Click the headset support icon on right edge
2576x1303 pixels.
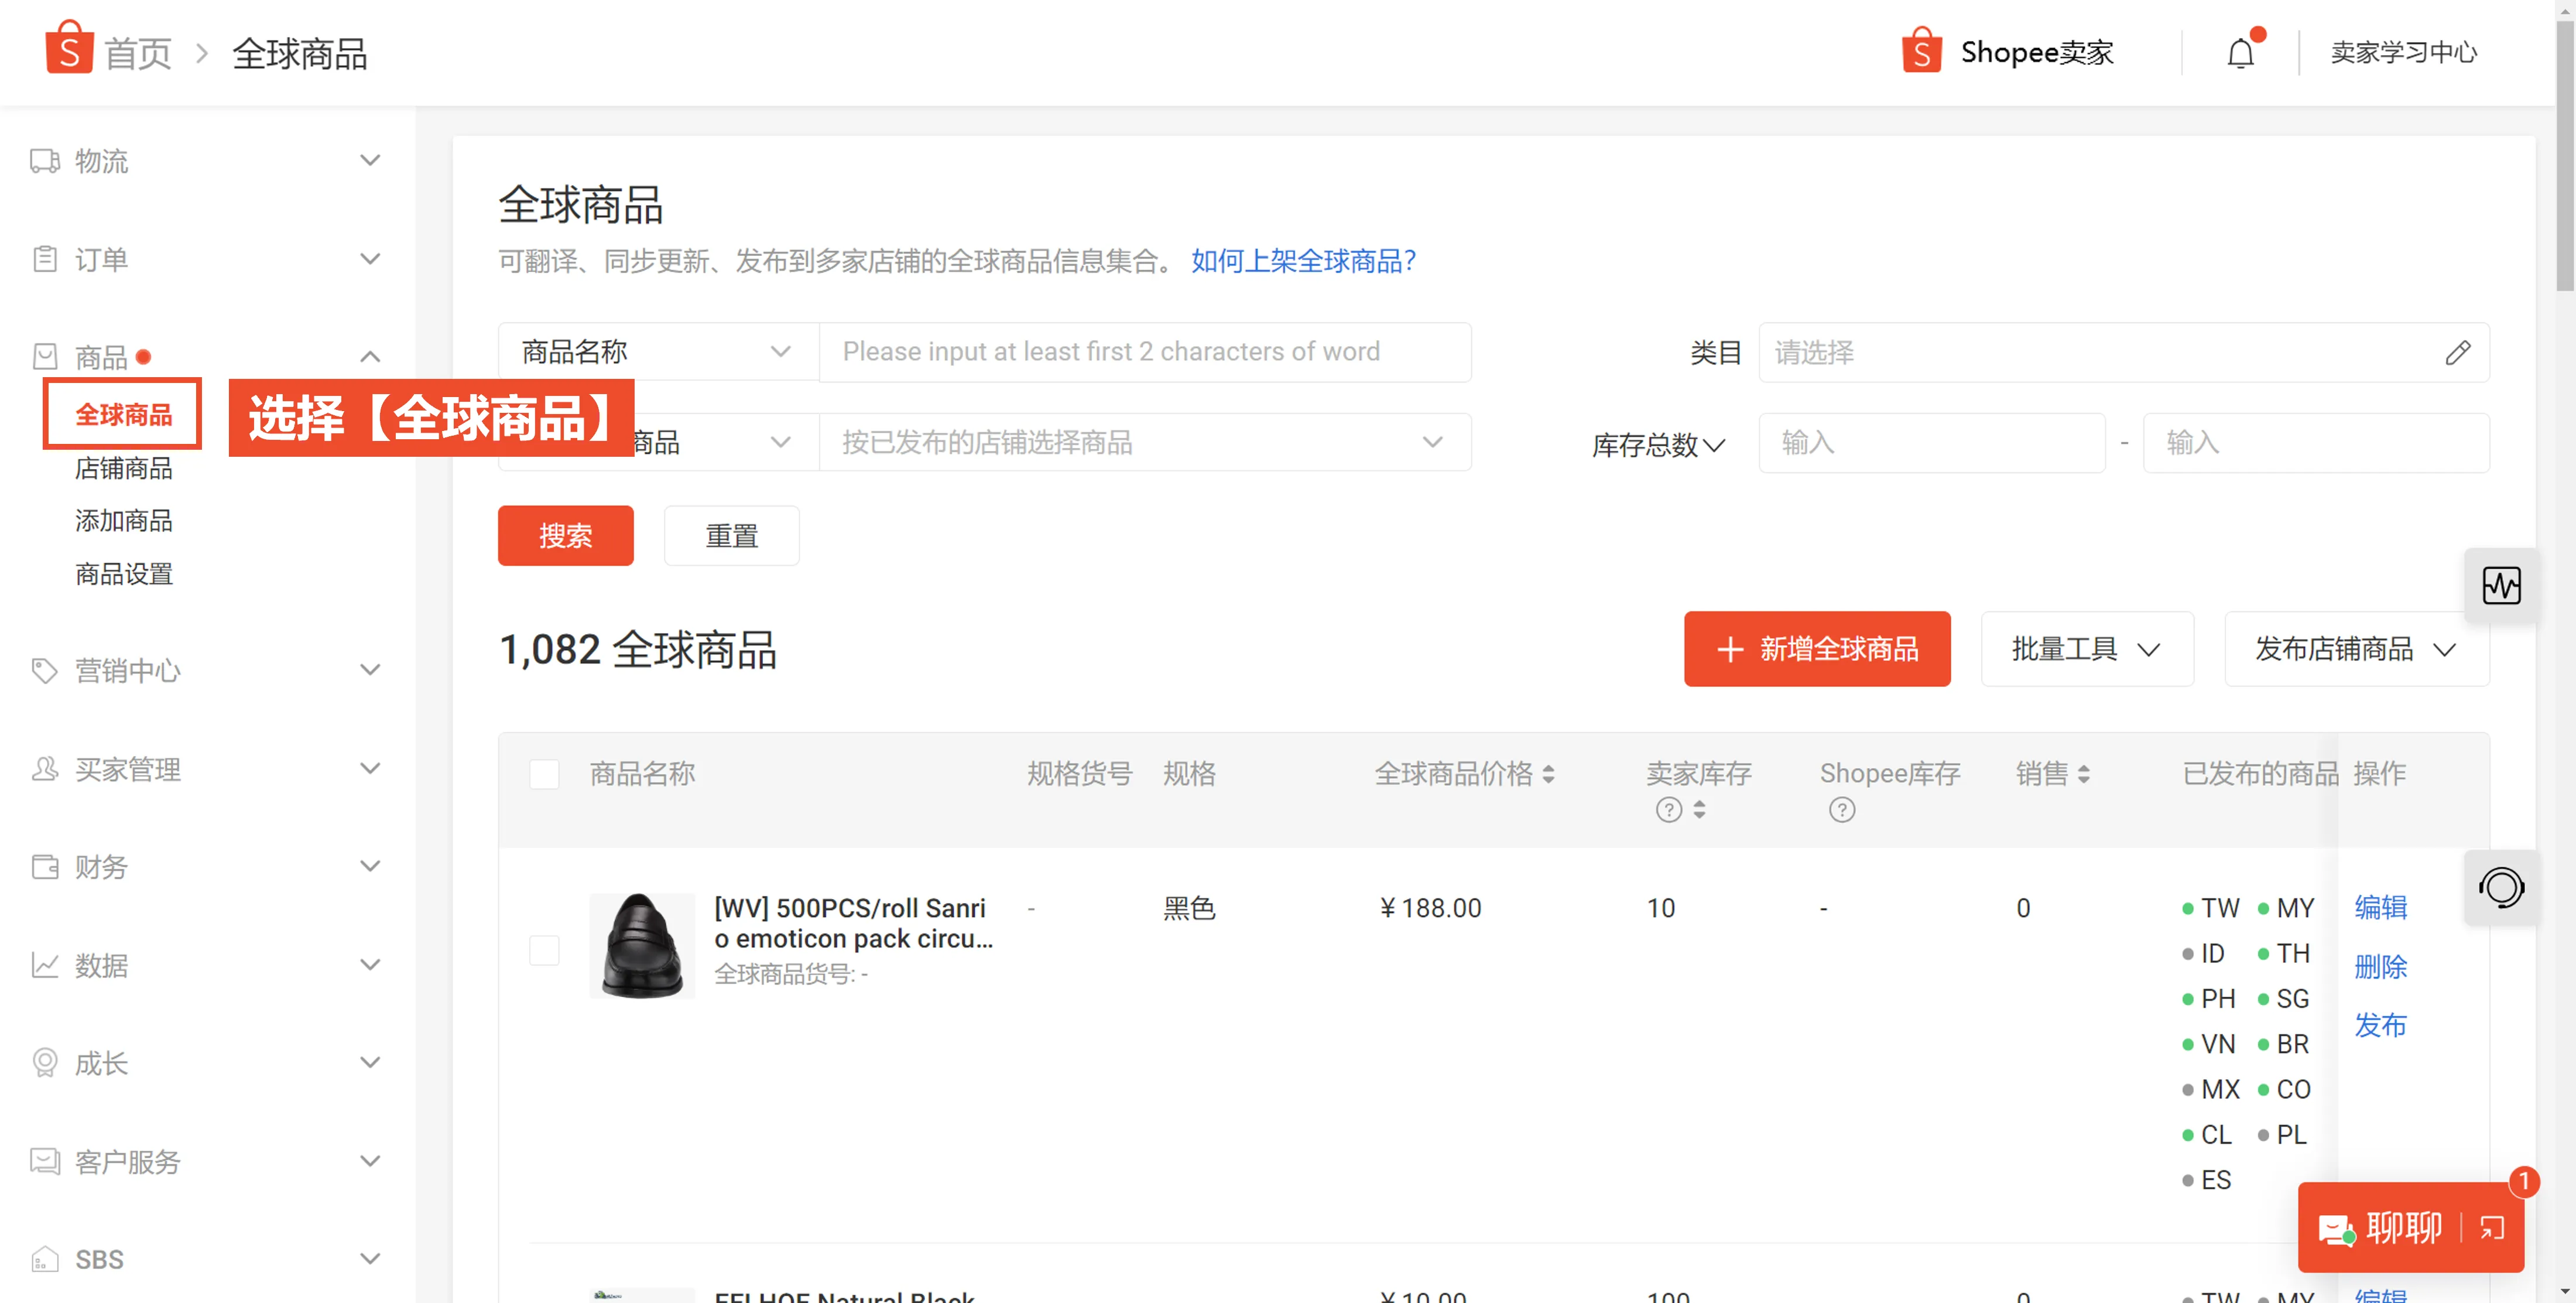pos(2502,888)
